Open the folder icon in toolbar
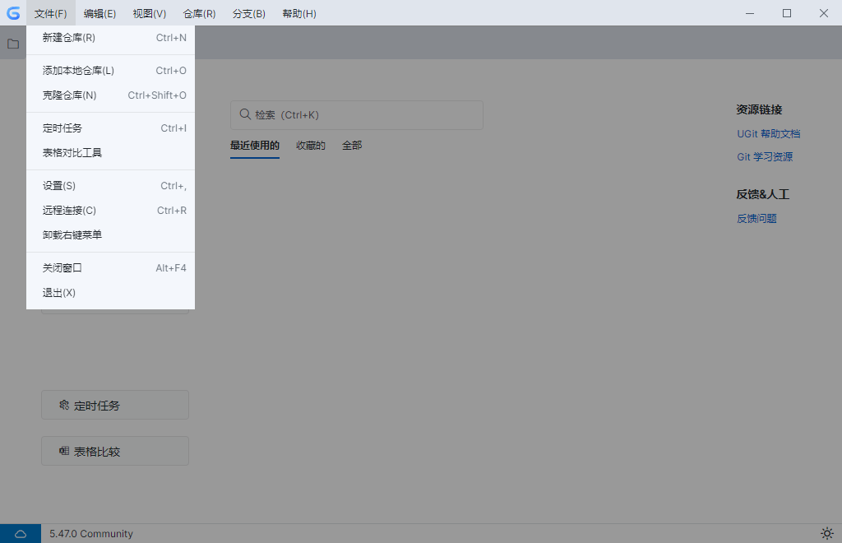Screen dimensions: 842x543 (13, 44)
